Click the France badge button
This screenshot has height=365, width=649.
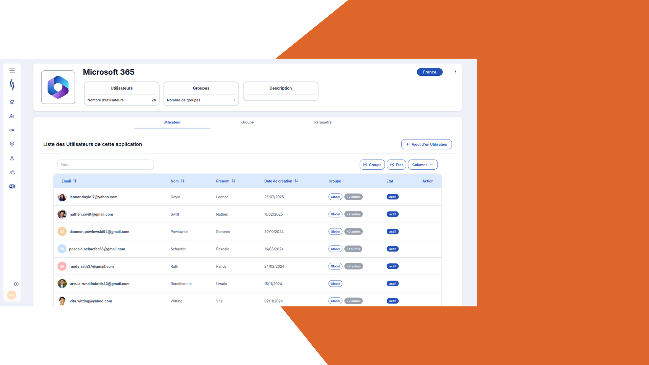429,72
